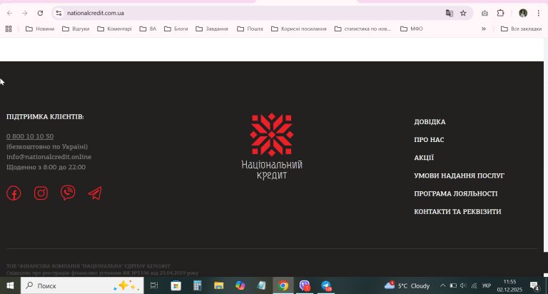This screenshot has width=548, height=294.
Task: Open ПРОГРАМА ЛОЯЛЬНОСТІ footer link
Action: [x=456, y=193]
